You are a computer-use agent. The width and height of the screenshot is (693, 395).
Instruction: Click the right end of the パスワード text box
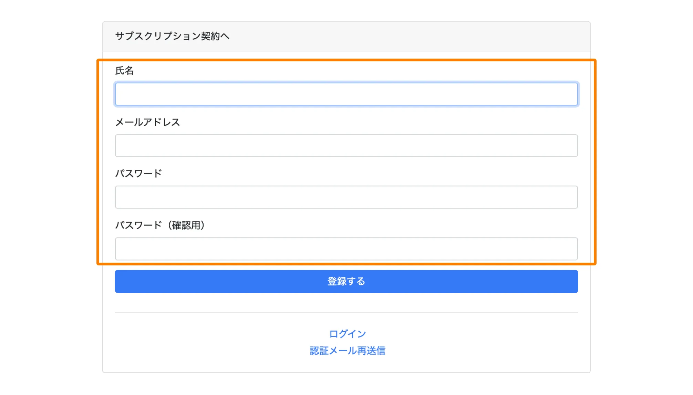[572, 197]
